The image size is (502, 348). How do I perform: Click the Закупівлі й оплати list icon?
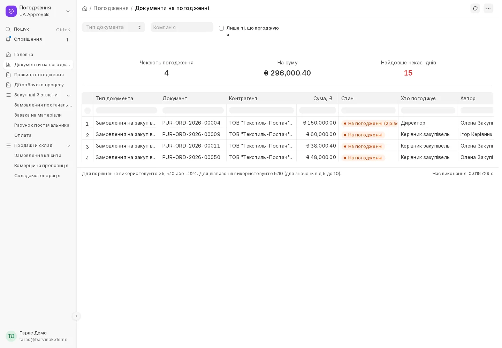coord(8,95)
